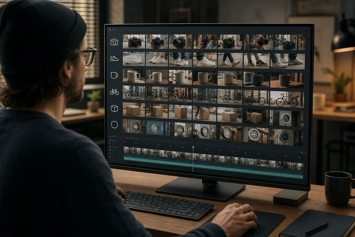Open the first round device thumbnail in bottom row
This screenshot has width=355, height=237.
pyautogui.click(x=134, y=126)
